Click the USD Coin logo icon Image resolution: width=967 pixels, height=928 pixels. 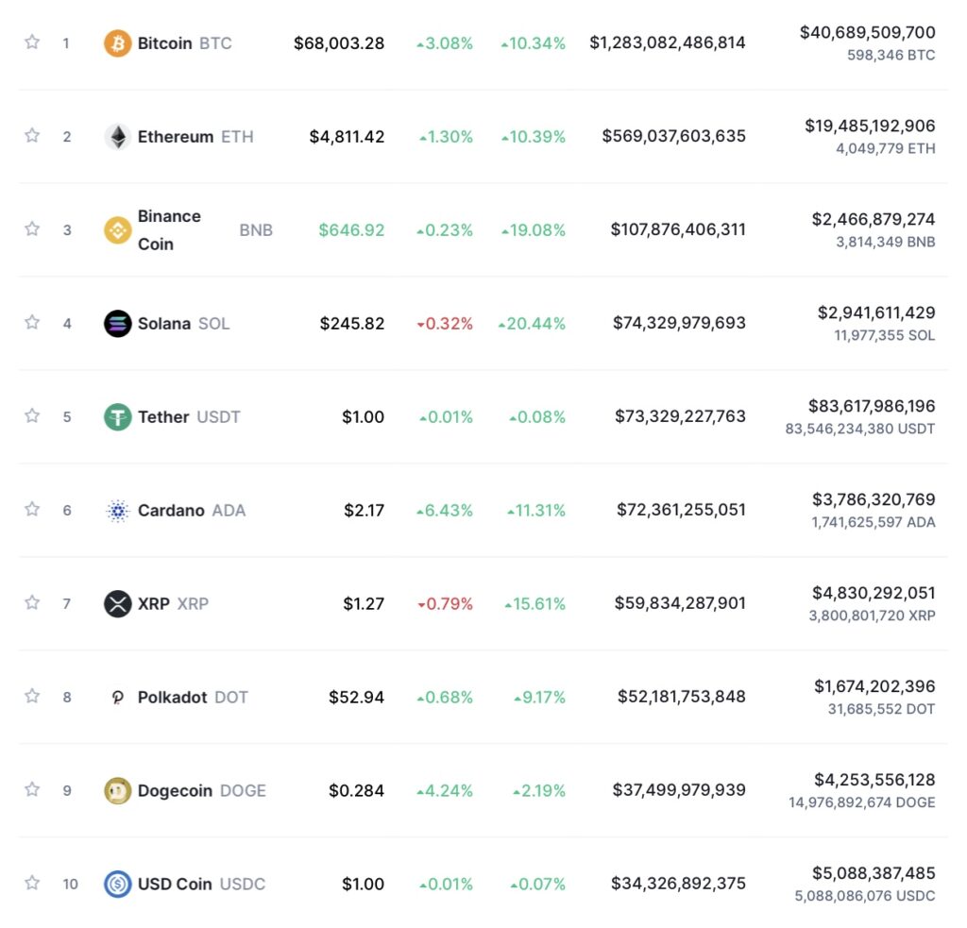(x=117, y=884)
